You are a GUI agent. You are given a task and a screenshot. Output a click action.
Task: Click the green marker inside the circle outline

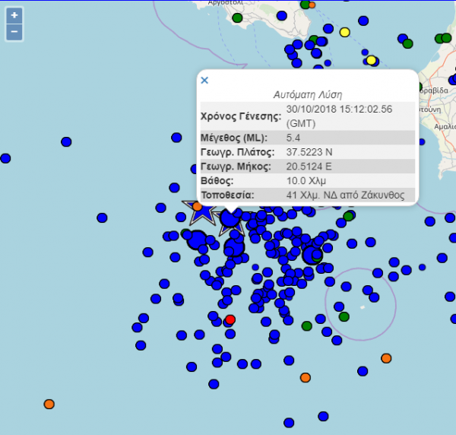tap(344, 316)
